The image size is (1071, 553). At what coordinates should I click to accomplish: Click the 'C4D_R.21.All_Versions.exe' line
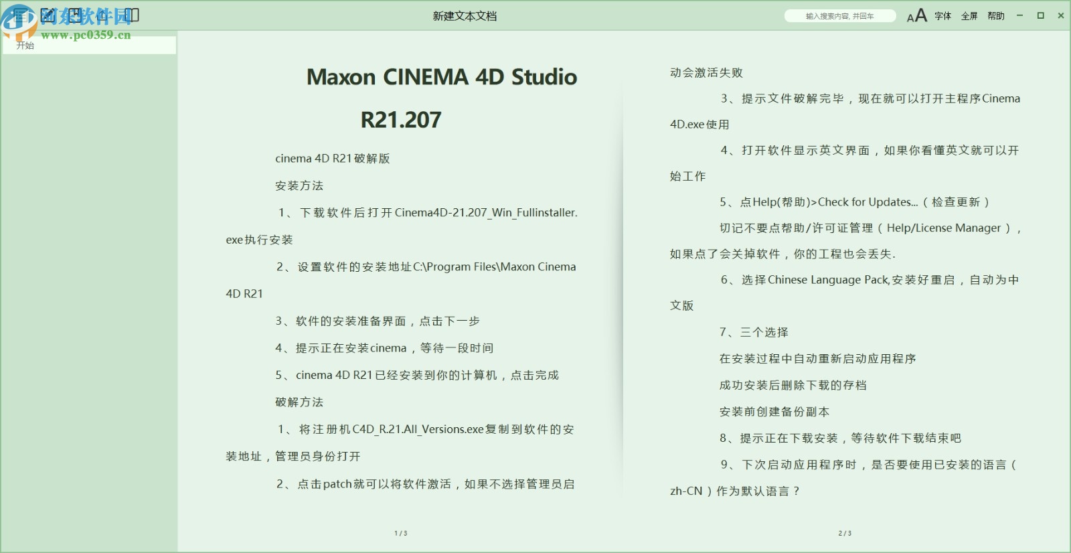[x=426, y=429]
